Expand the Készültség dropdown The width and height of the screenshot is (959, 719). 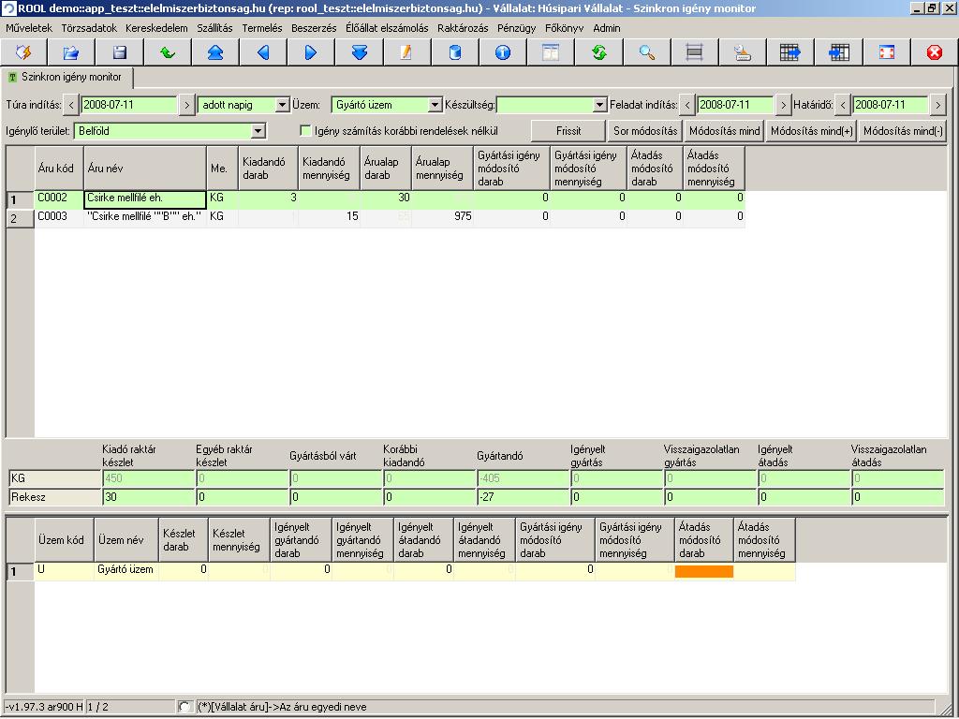click(x=600, y=106)
